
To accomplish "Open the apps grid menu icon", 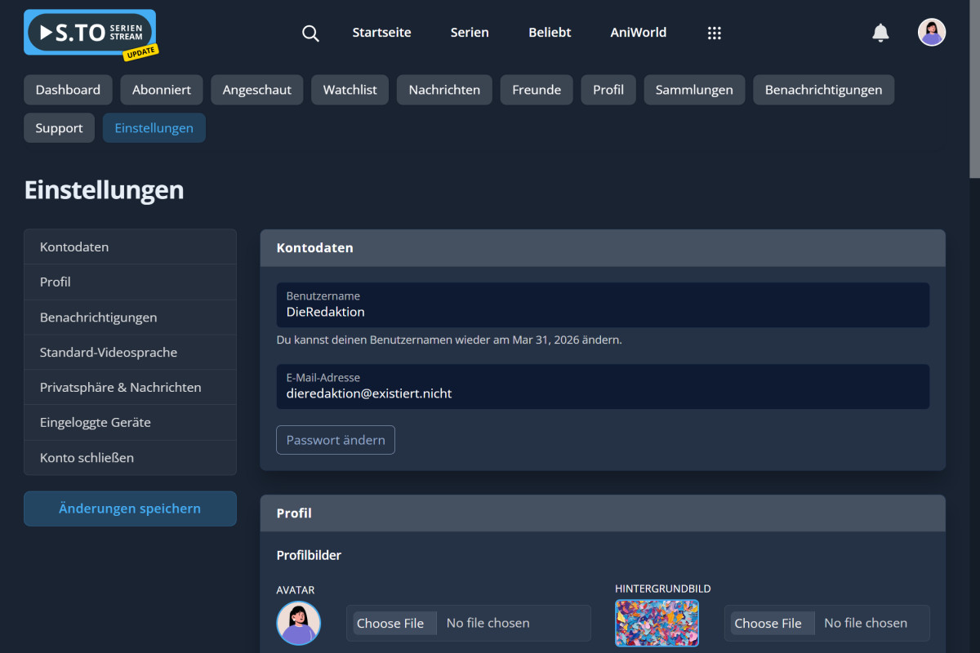I will pos(714,33).
